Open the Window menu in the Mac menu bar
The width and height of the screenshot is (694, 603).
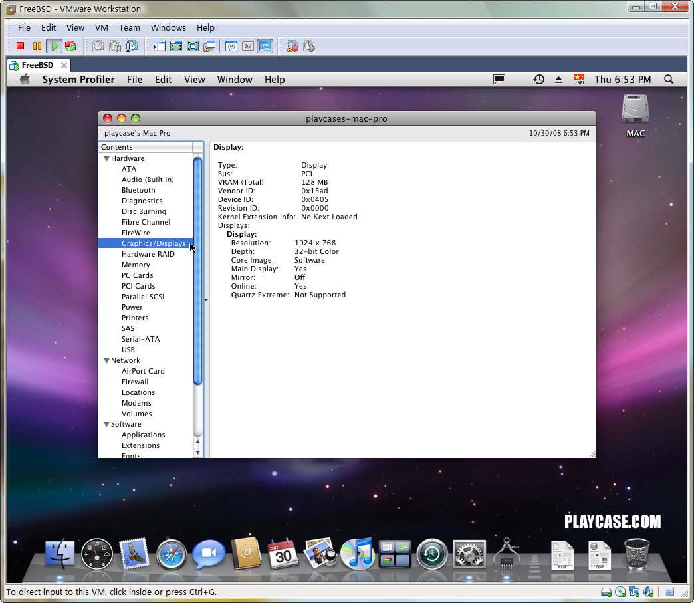pyautogui.click(x=235, y=80)
